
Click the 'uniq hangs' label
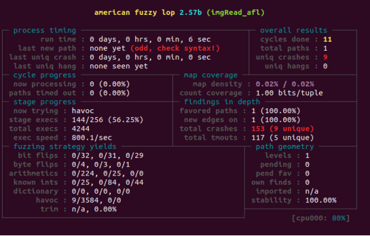pyautogui.click(x=287, y=66)
